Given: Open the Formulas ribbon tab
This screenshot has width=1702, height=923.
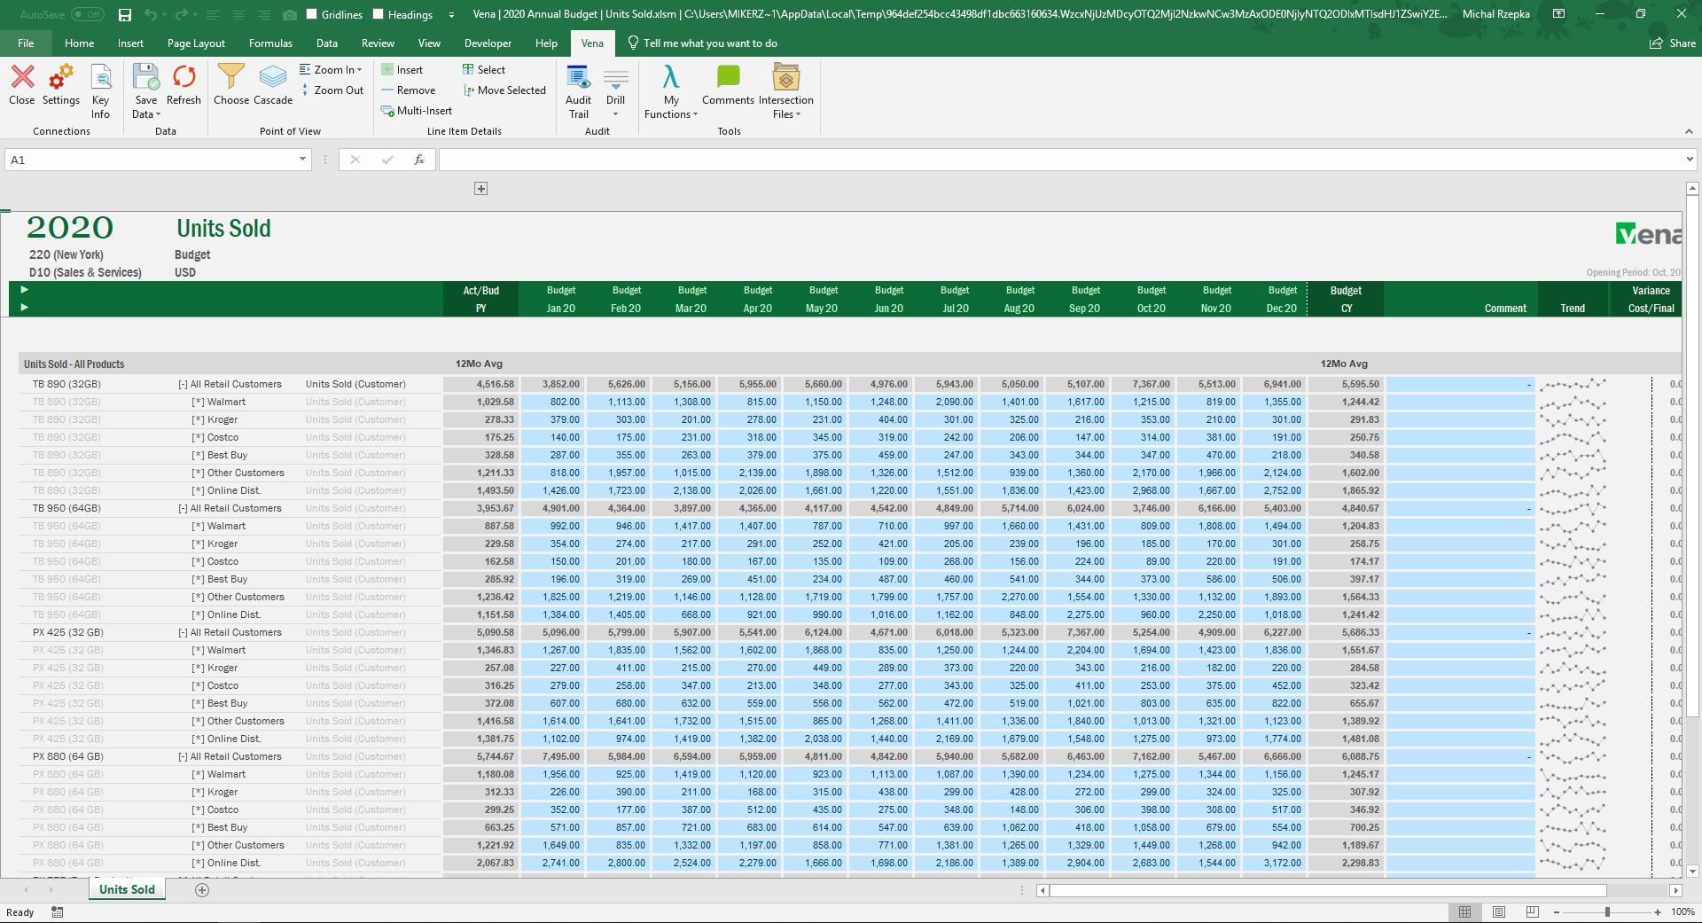Looking at the screenshot, I should 270,43.
